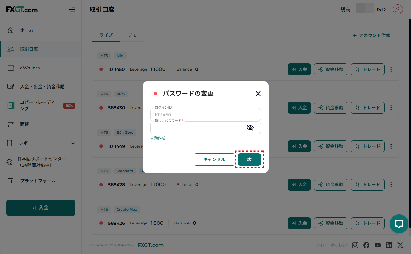Open three-dot menu for account 1011450
The height and width of the screenshot is (254, 411).
(x=391, y=69)
